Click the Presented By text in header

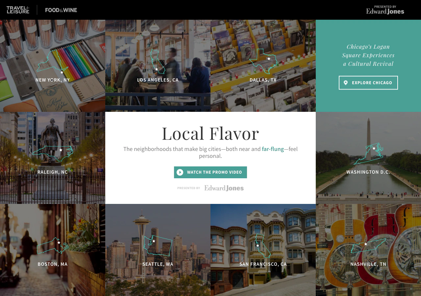[385, 7]
